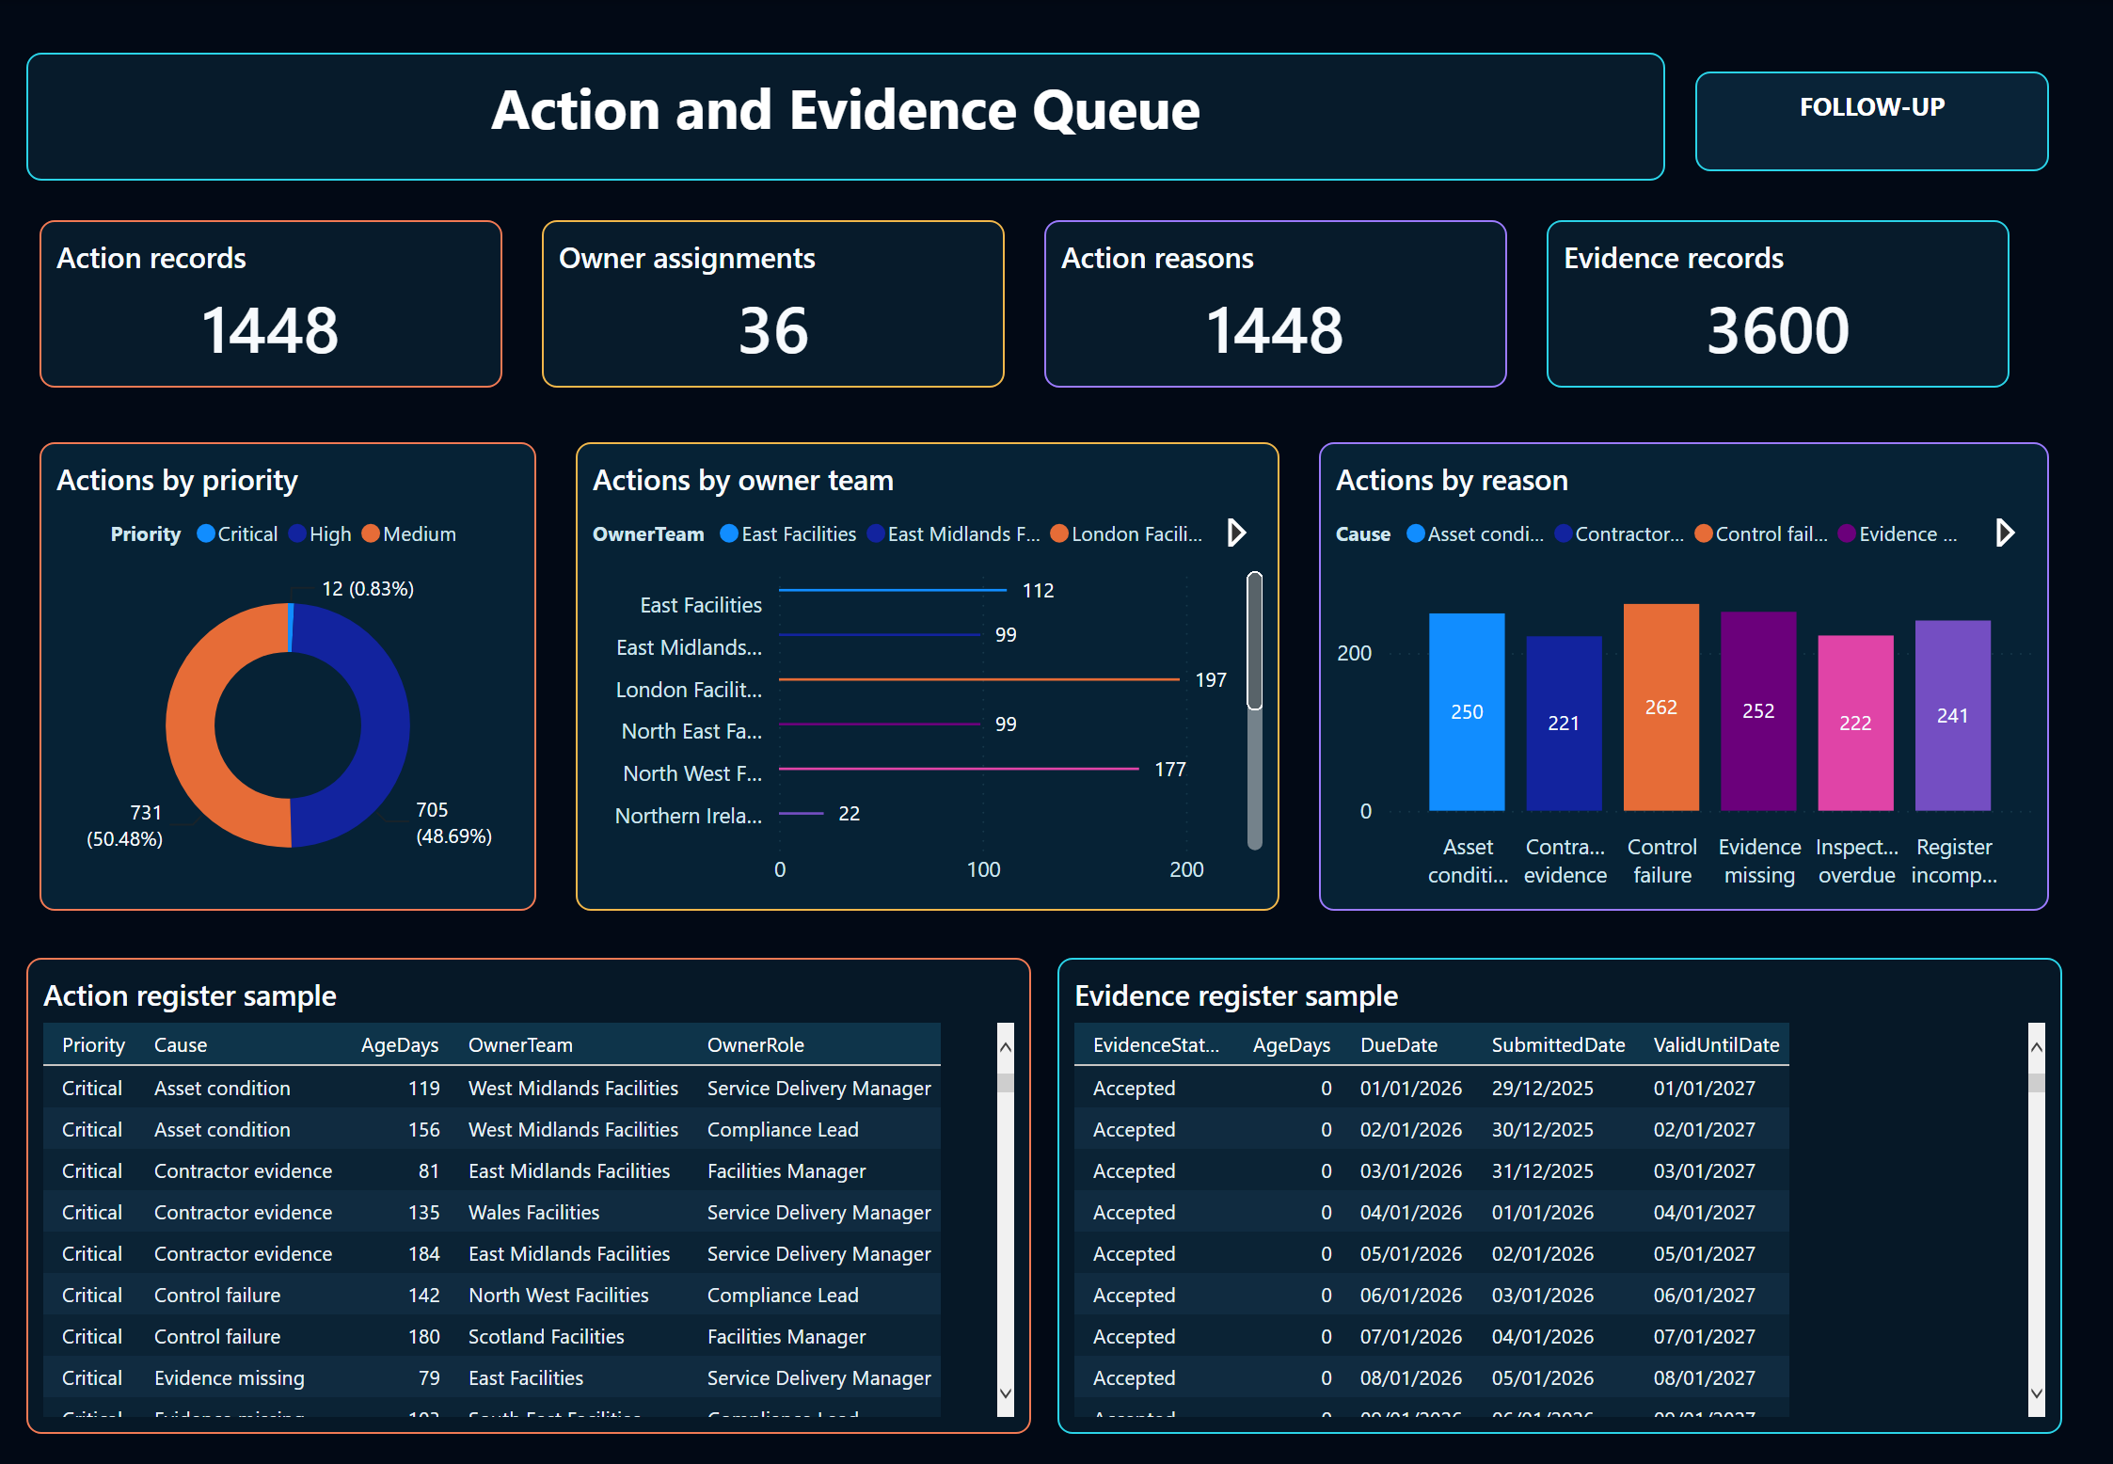The height and width of the screenshot is (1464, 2113).
Task: Click the Northern Ireland bar with 22
Action: 802,813
